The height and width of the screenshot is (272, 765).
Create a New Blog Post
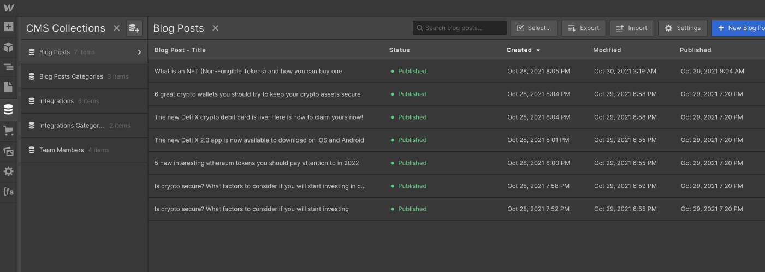pos(738,28)
